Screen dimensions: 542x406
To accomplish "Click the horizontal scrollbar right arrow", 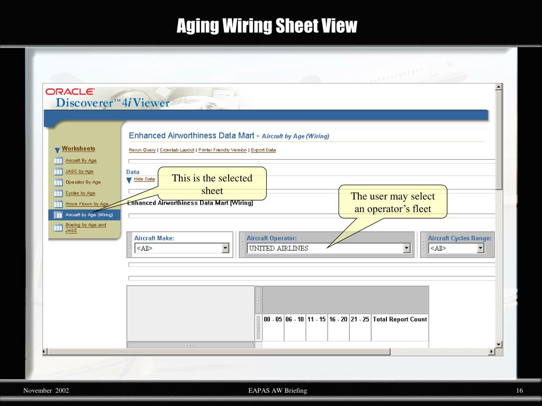I will tap(492, 352).
